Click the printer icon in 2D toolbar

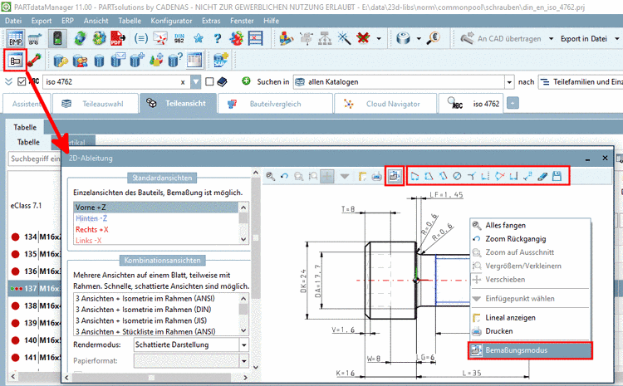tap(376, 176)
